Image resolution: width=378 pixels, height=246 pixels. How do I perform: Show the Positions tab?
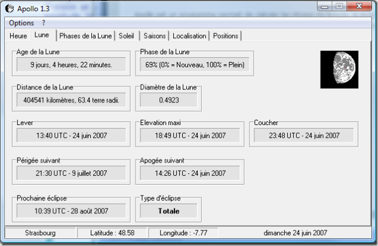225,36
